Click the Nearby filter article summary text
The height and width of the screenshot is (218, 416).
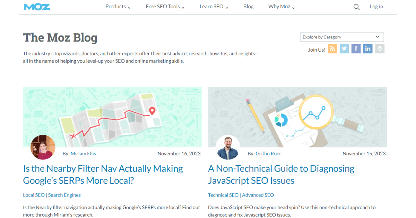coord(112,211)
